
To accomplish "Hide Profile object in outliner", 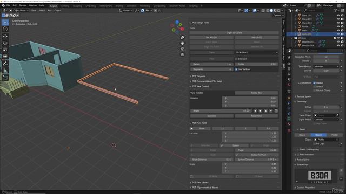I will click(338, 26).
